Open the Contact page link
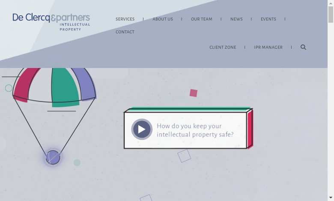This screenshot has height=201, width=334. pyautogui.click(x=125, y=32)
